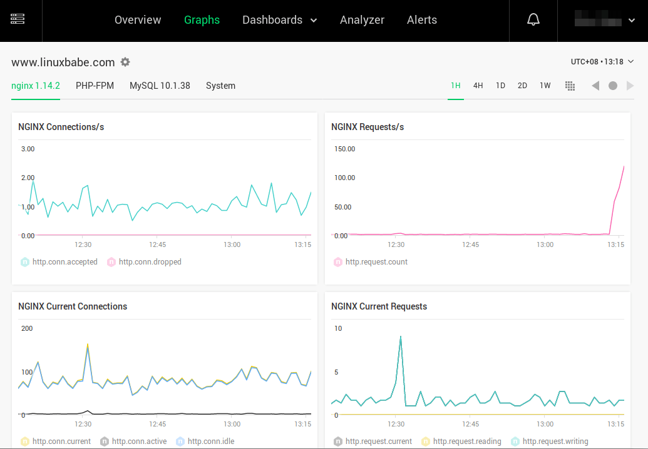Select the 4H time range
The image size is (648, 449).
click(478, 86)
